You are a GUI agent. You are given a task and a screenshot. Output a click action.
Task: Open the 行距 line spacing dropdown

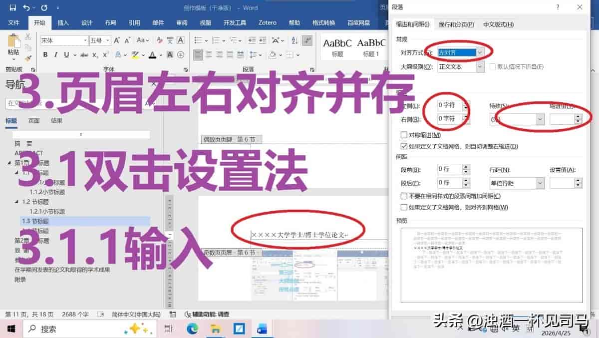(x=540, y=183)
